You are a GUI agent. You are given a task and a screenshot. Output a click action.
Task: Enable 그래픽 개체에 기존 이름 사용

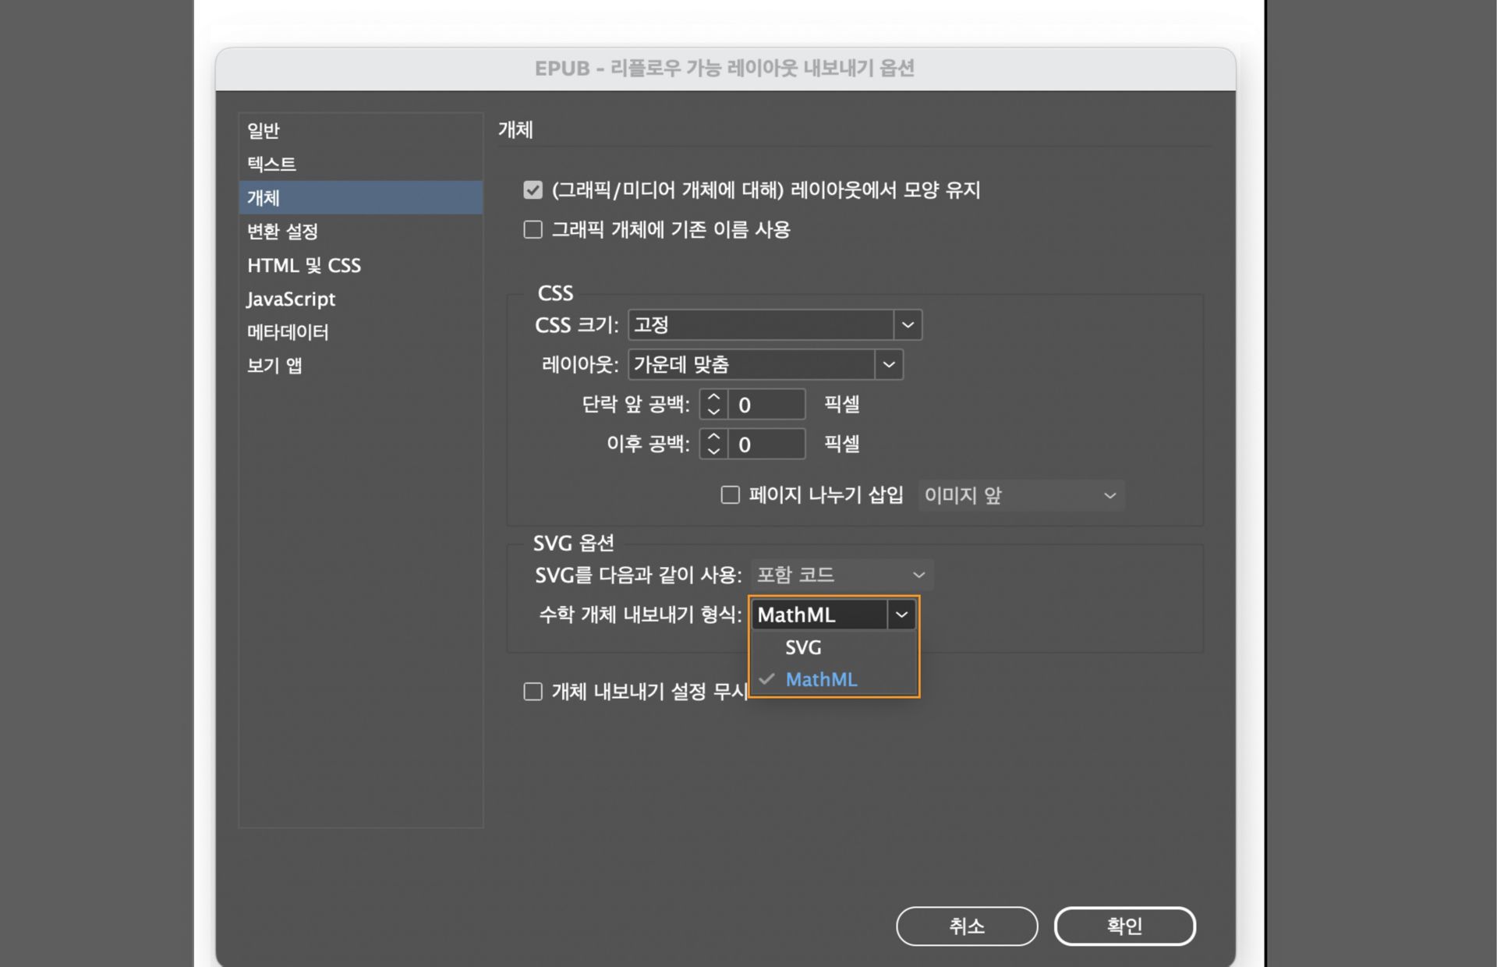533,228
